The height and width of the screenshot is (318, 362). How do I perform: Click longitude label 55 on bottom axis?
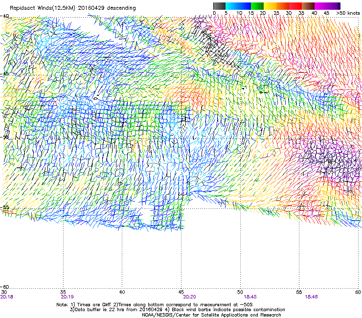coord(299,292)
